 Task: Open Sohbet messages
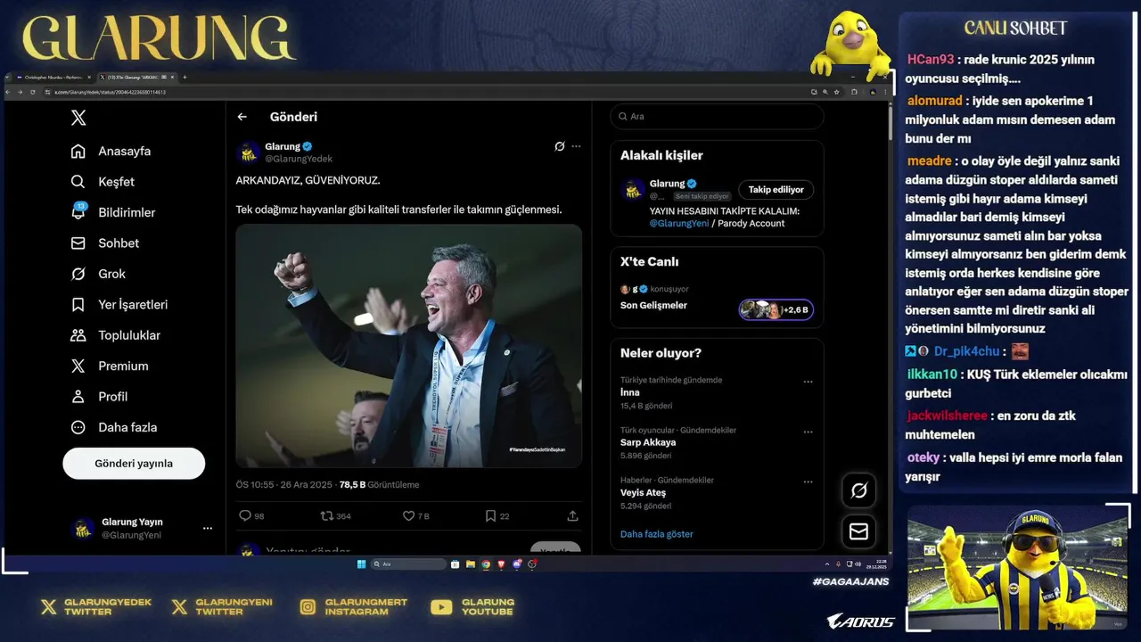coord(105,243)
